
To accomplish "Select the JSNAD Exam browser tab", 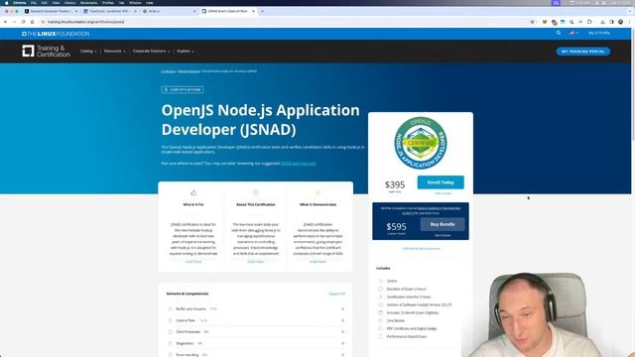I will (228, 11).
